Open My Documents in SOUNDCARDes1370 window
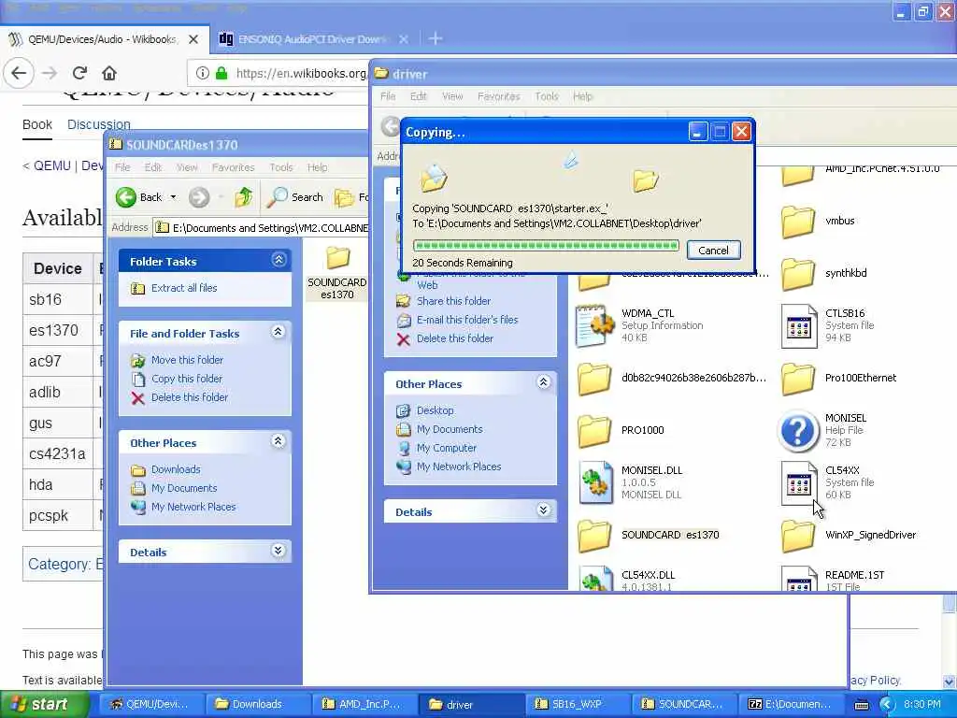Screen dimensions: 957x718 pyautogui.click(x=184, y=488)
